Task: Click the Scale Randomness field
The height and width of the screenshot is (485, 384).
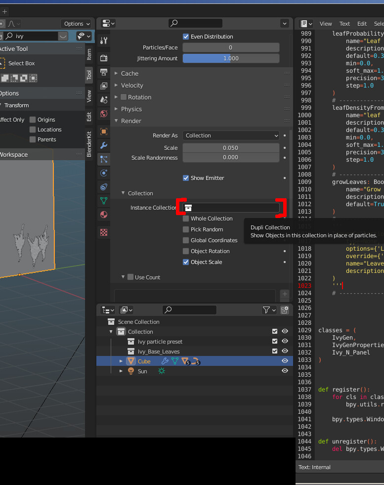Action: [231, 157]
